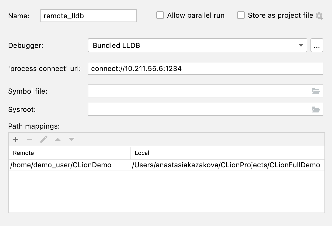This screenshot has width=332, height=226.
Task: Click the 'process connect' url input field
Action: tap(205, 69)
